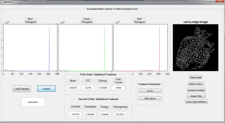225x123 pixels.
Task: Run the Classify button
Action: pos(46,89)
